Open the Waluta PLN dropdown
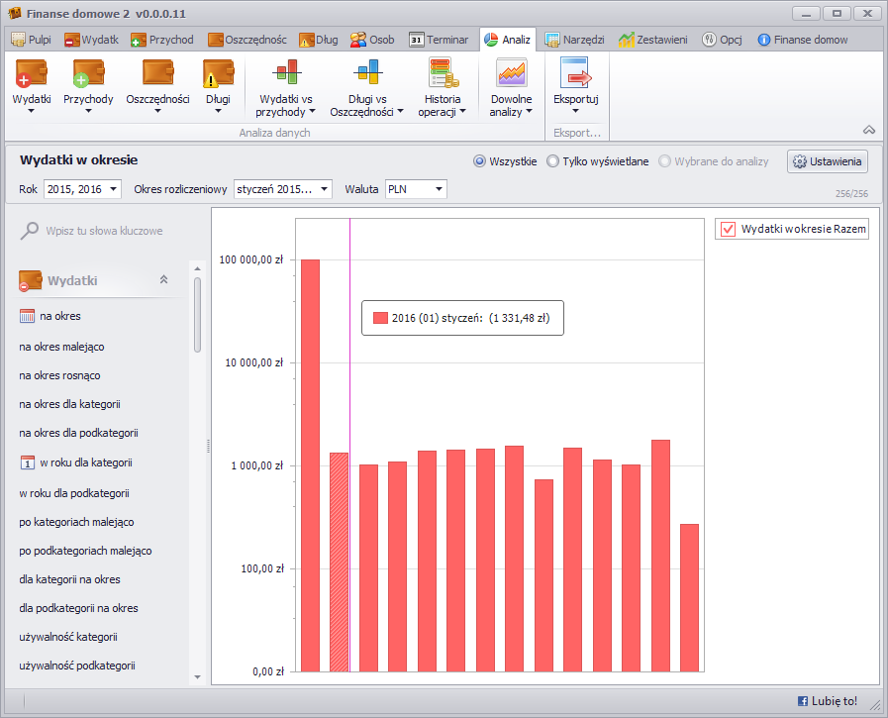Image resolution: width=888 pixels, height=718 pixels. coord(439,189)
